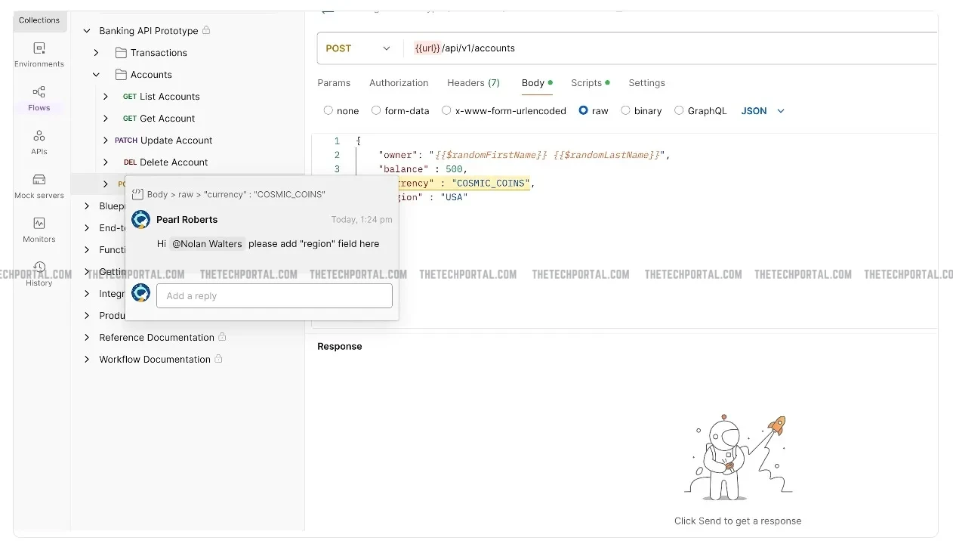Open the History section in the sidebar
The image size is (953, 547).
tap(39, 273)
